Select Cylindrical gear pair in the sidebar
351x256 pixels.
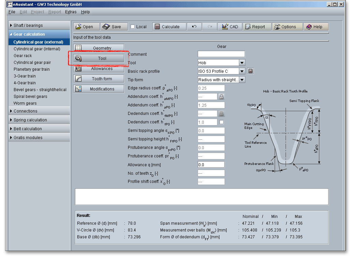pyautogui.click(x=32, y=63)
